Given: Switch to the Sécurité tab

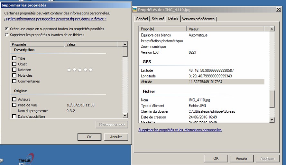Looking at the screenshot, I should (x=158, y=19).
